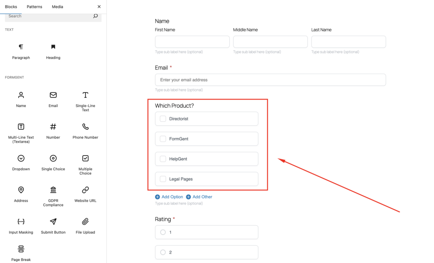This screenshot has height=263, width=434.
Task: Check the Legal Pages option
Action: coord(163,179)
